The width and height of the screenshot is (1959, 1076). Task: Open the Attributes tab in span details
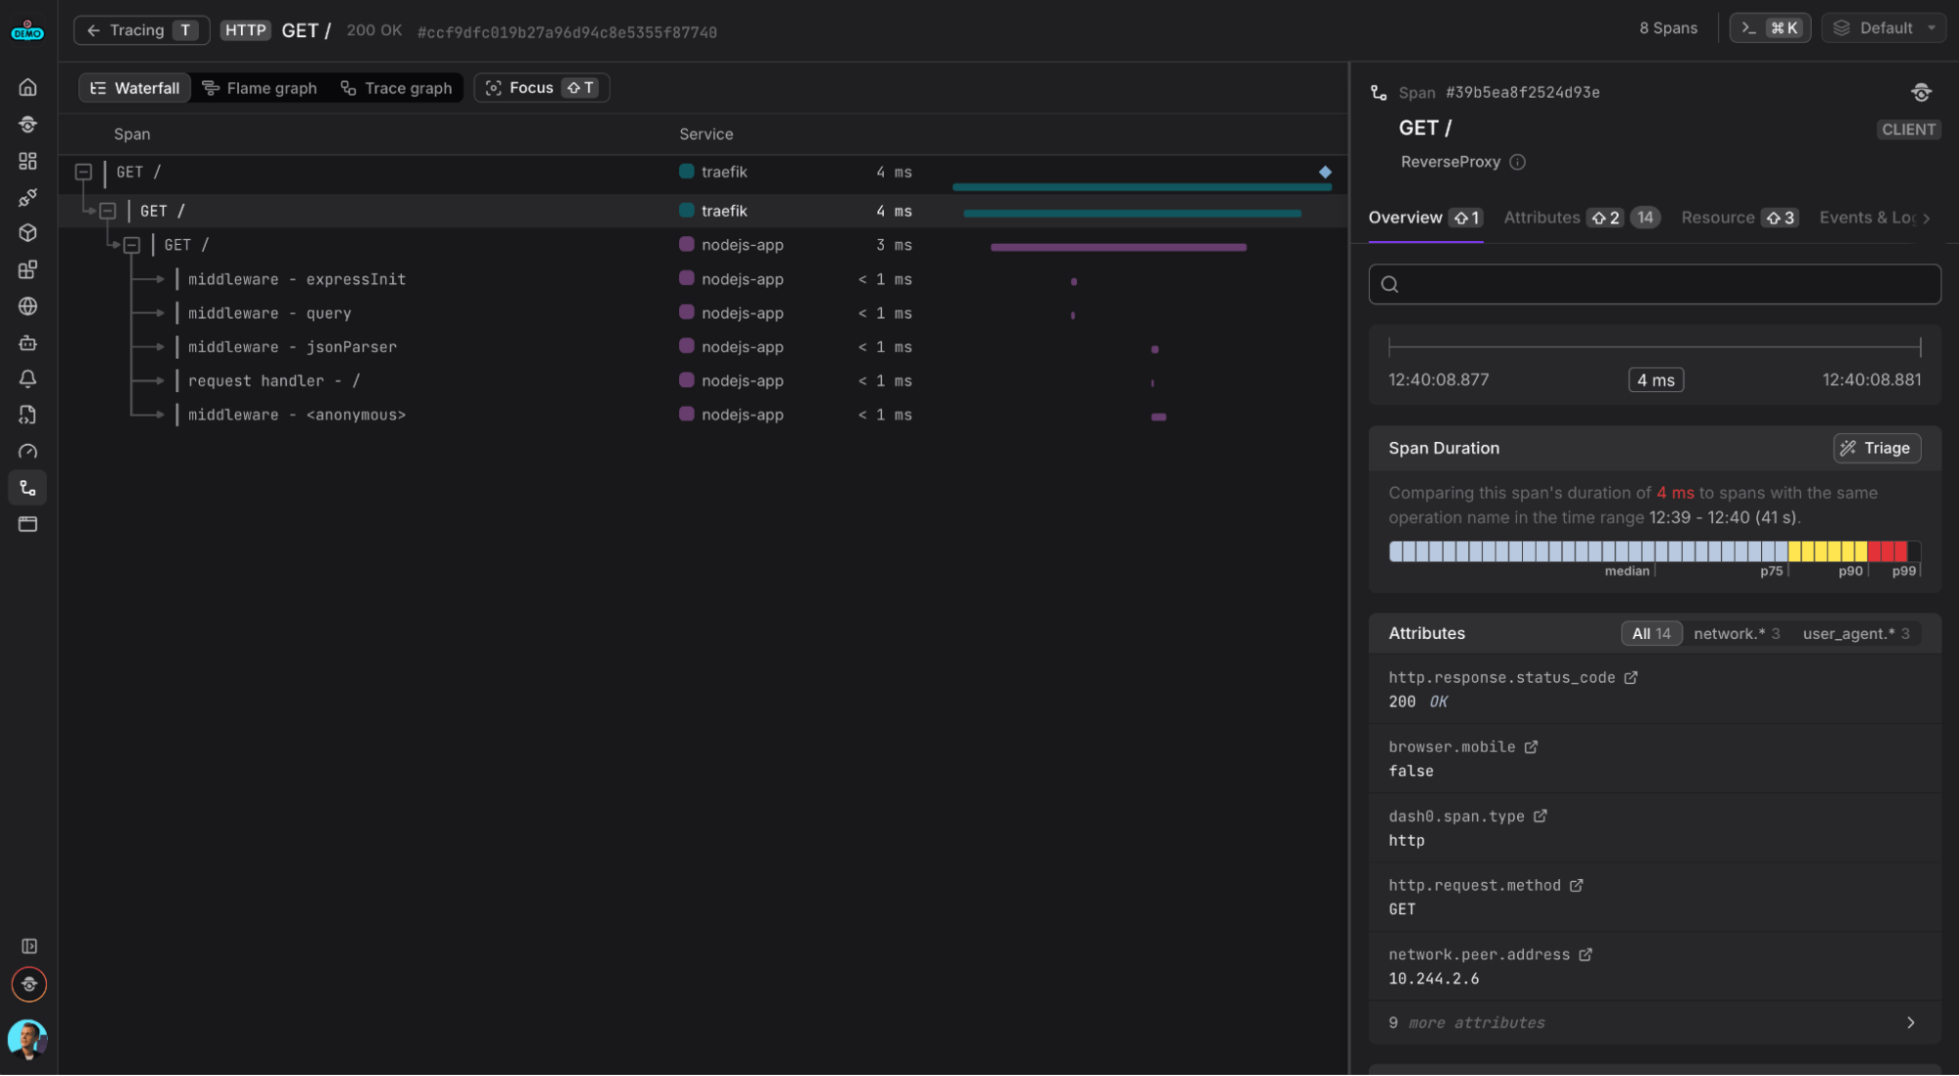1582,218
